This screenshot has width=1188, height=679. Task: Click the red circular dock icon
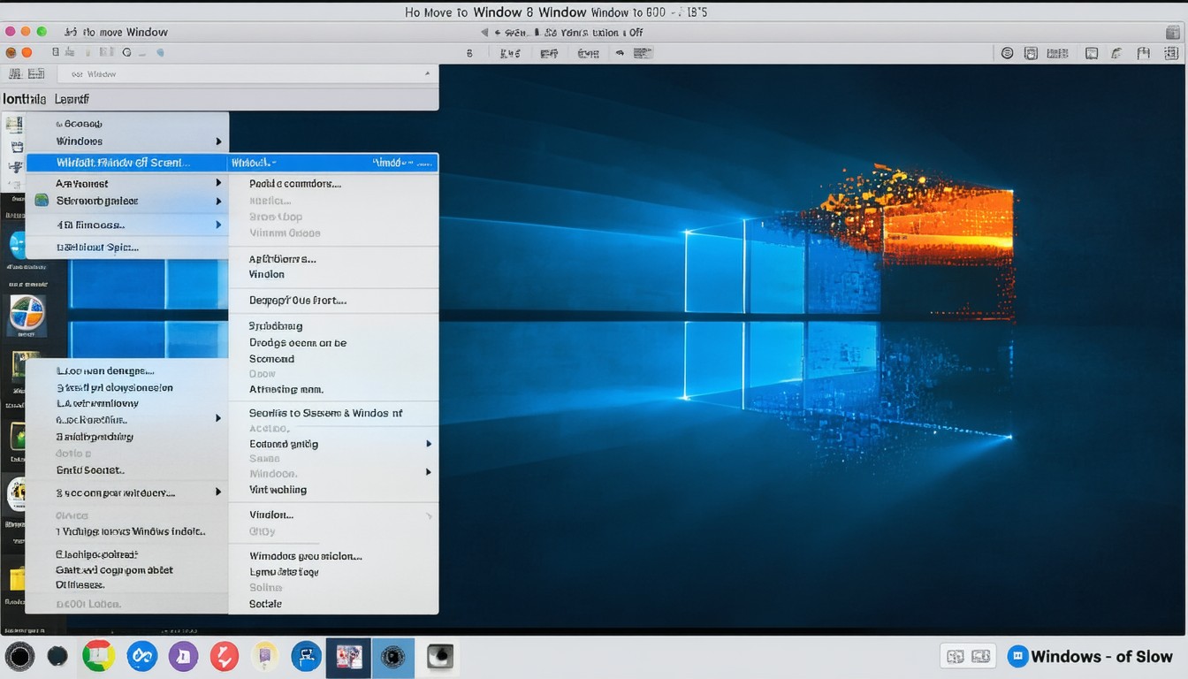pyautogui.click(x=225, y=656)
